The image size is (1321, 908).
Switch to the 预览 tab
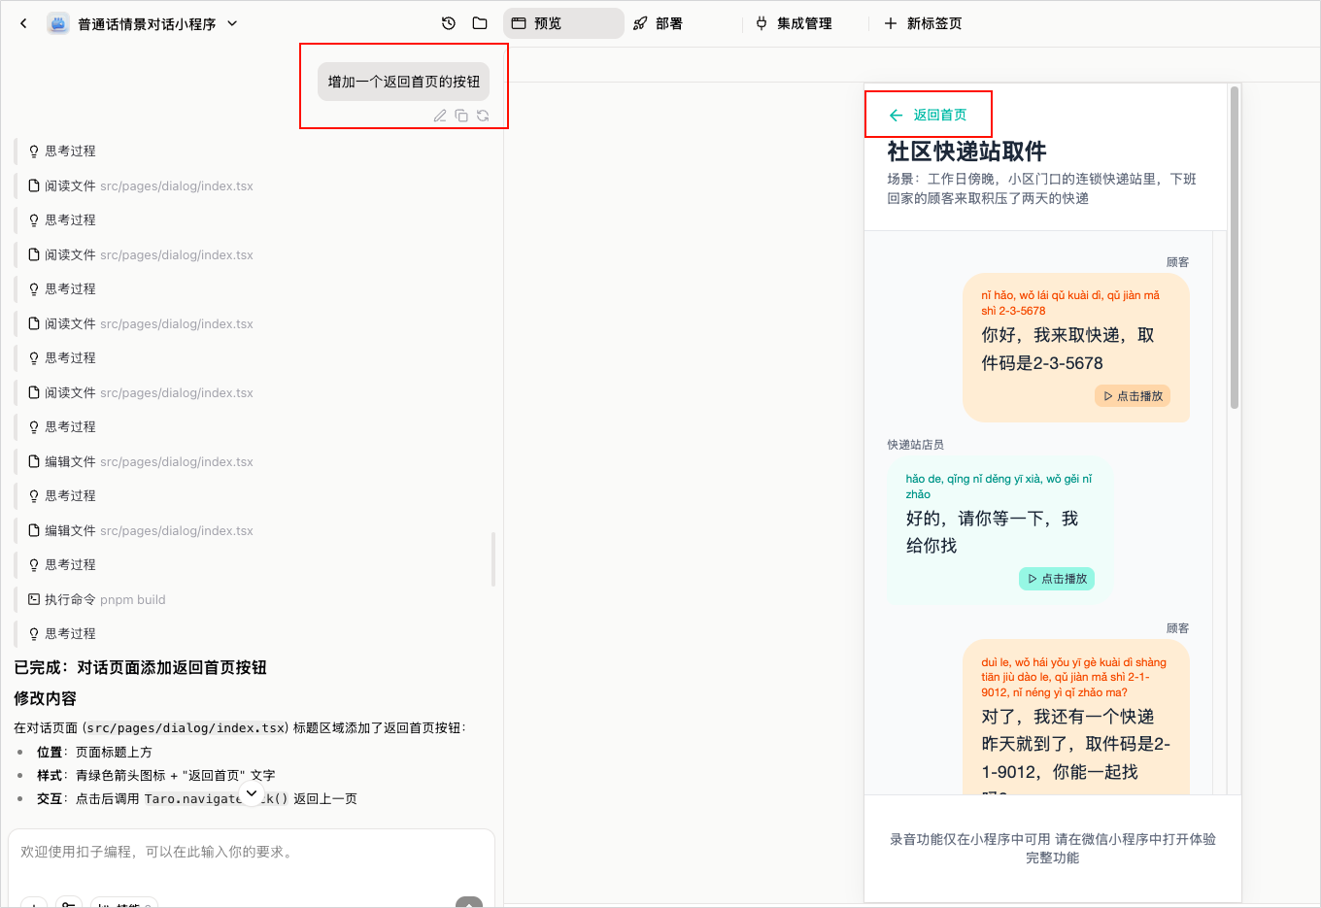click(563, 23)
